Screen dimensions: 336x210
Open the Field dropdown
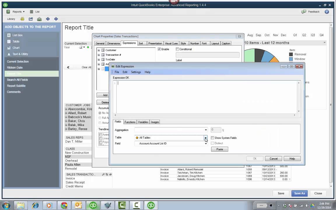206,143
